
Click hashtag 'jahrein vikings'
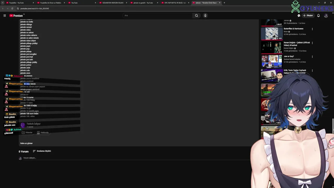click(x=26, y=25)
